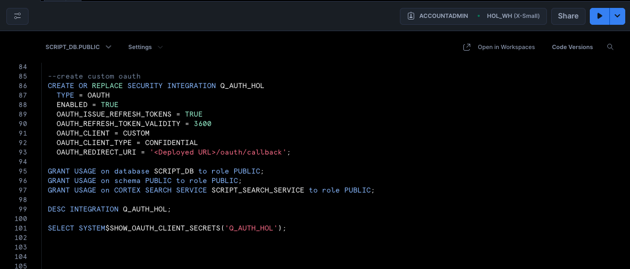
Task: Click the 3600 refresh token validity value
Action: point(203,123)
